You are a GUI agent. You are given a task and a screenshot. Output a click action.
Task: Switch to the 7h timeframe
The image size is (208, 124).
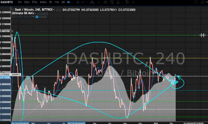pyautogui.click(x=50, y=2)
